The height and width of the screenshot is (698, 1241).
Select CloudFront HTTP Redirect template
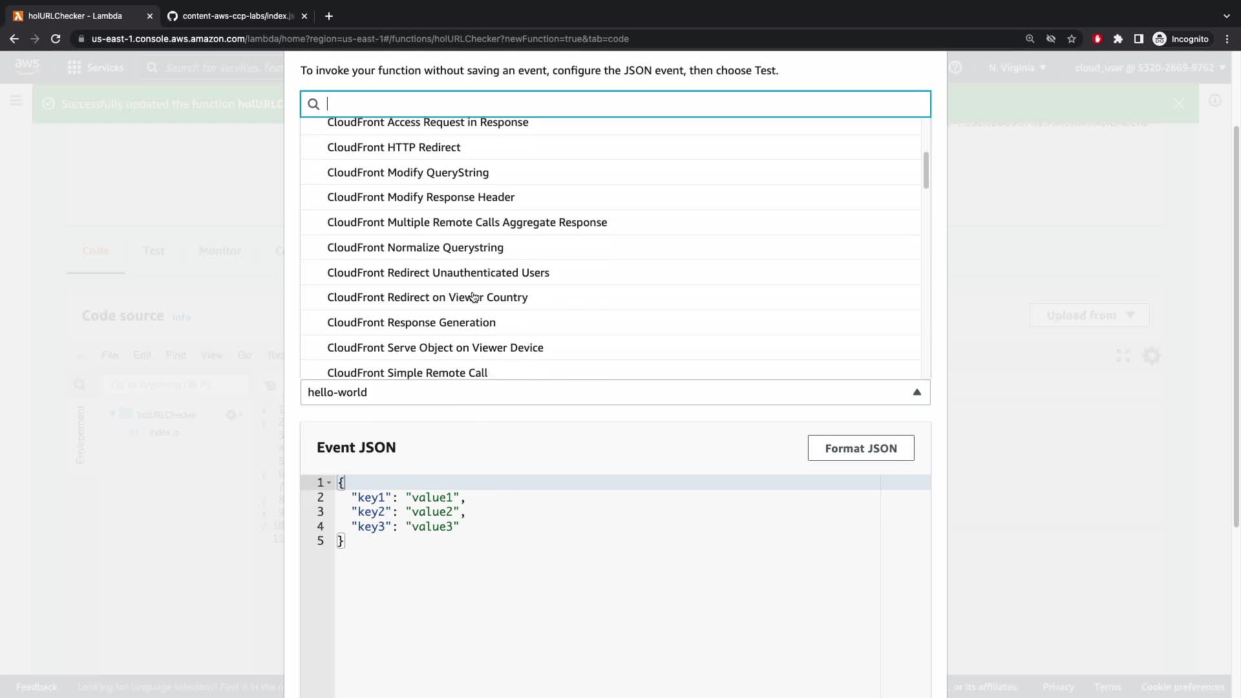394,147
